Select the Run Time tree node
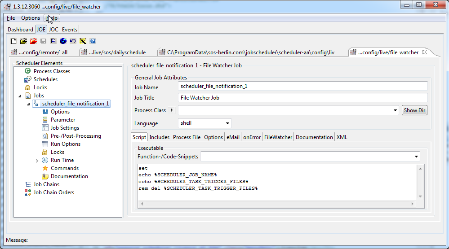 point(62,160)
